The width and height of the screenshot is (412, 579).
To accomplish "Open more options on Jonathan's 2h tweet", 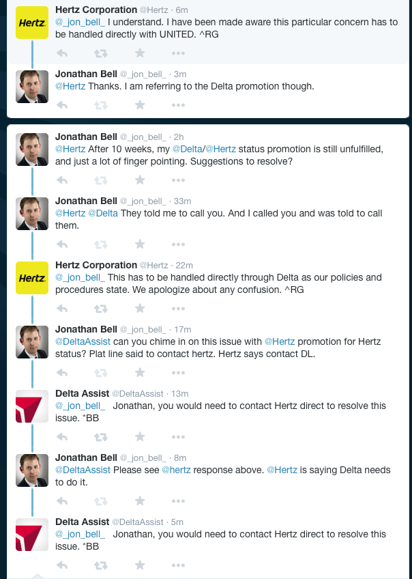I will pos(178,180).
